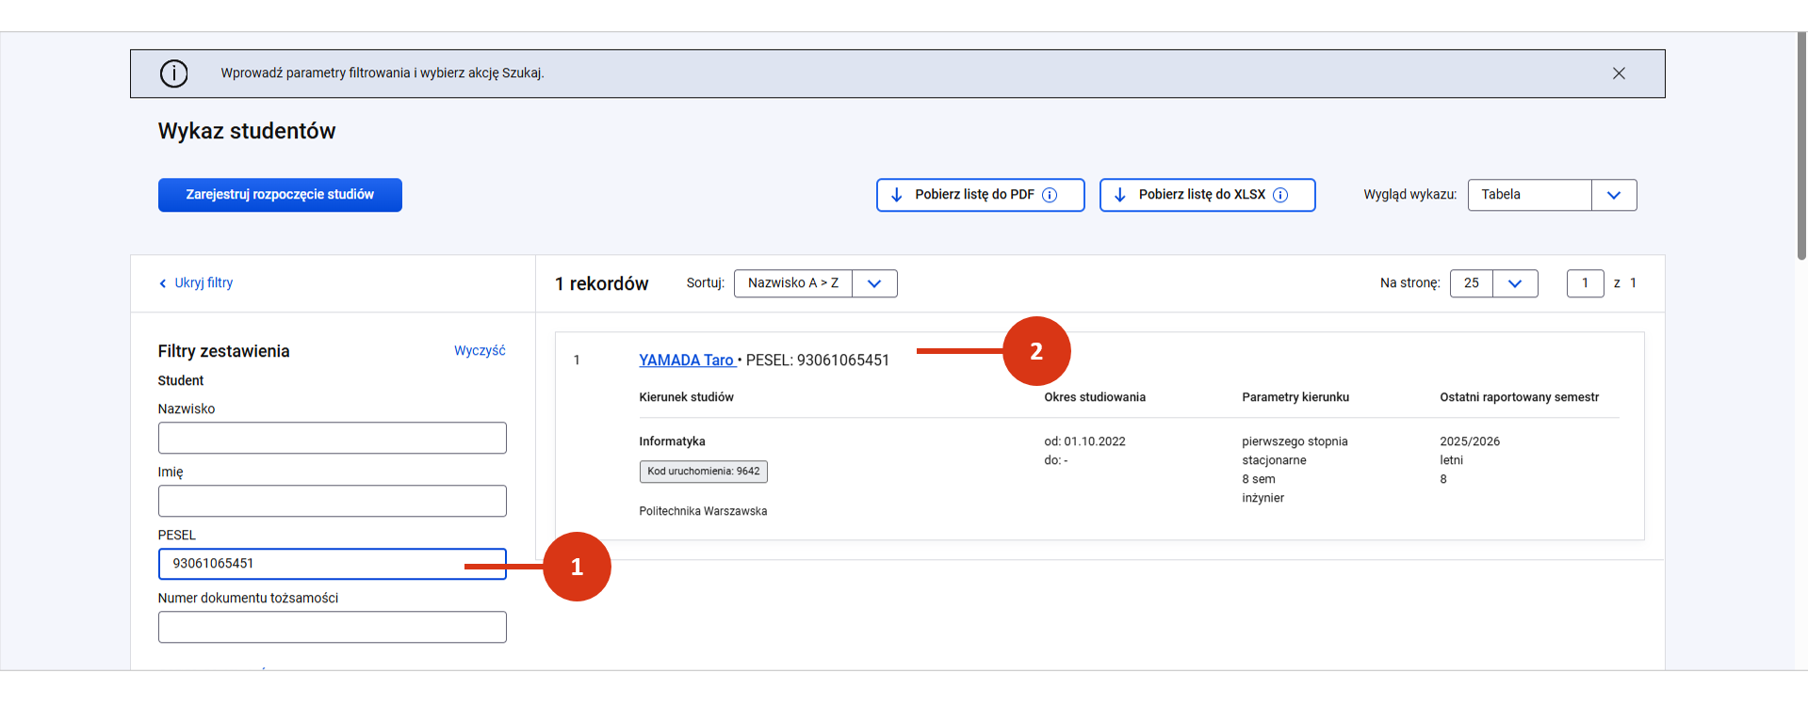This screenshot has height=705, width=1808.
Task: Open the Wygląd wykazu Tabela dropdown
Action: pyautogui.click(x=1552, y=195)
